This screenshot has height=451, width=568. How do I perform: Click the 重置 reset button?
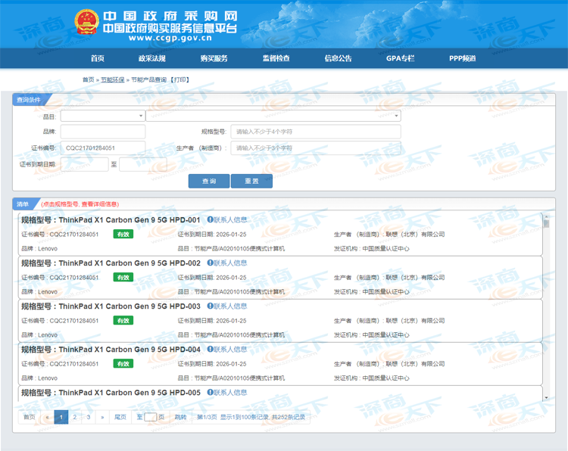coord(251,181)
